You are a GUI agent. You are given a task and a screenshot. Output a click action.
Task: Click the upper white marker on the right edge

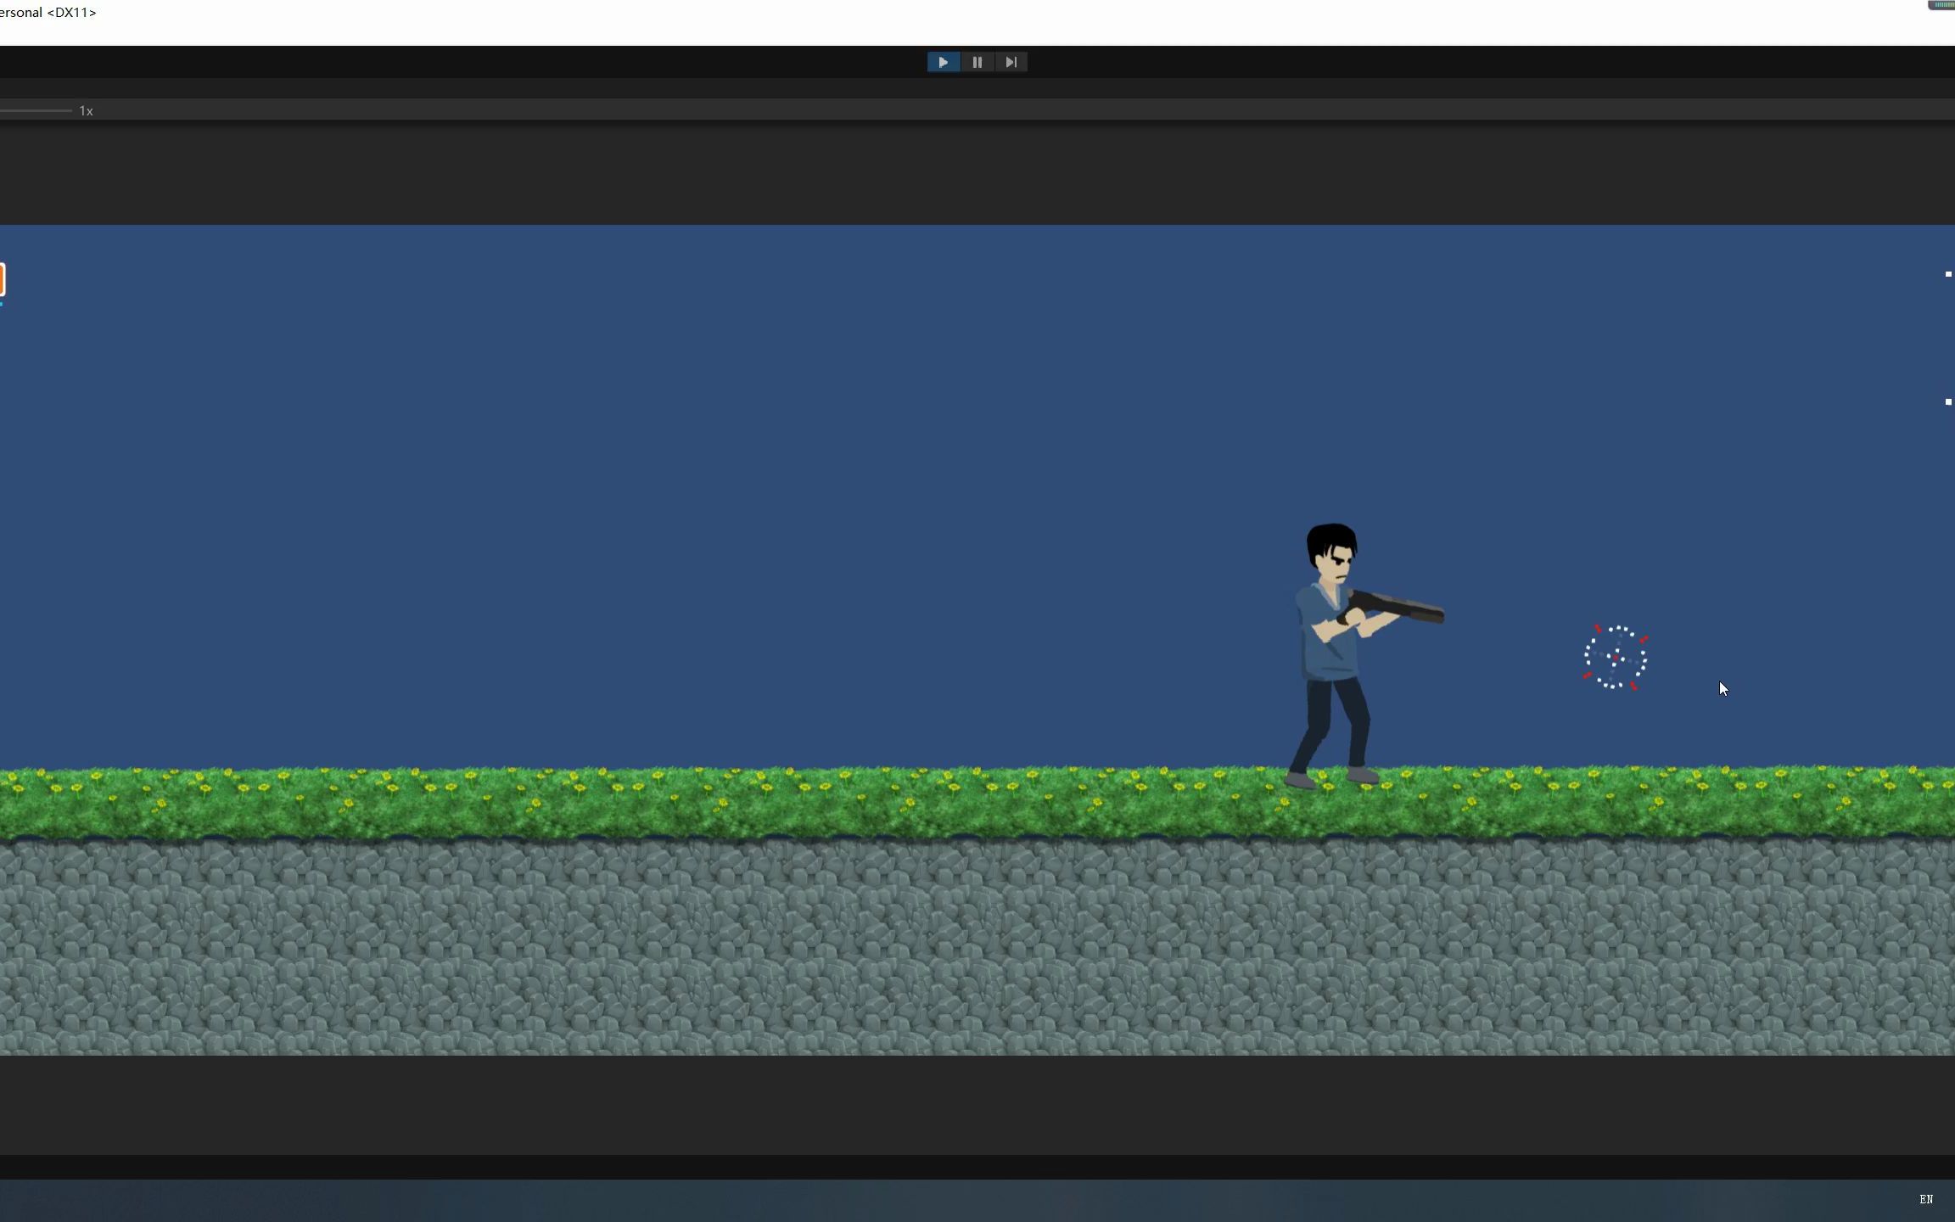[1947, 273]
